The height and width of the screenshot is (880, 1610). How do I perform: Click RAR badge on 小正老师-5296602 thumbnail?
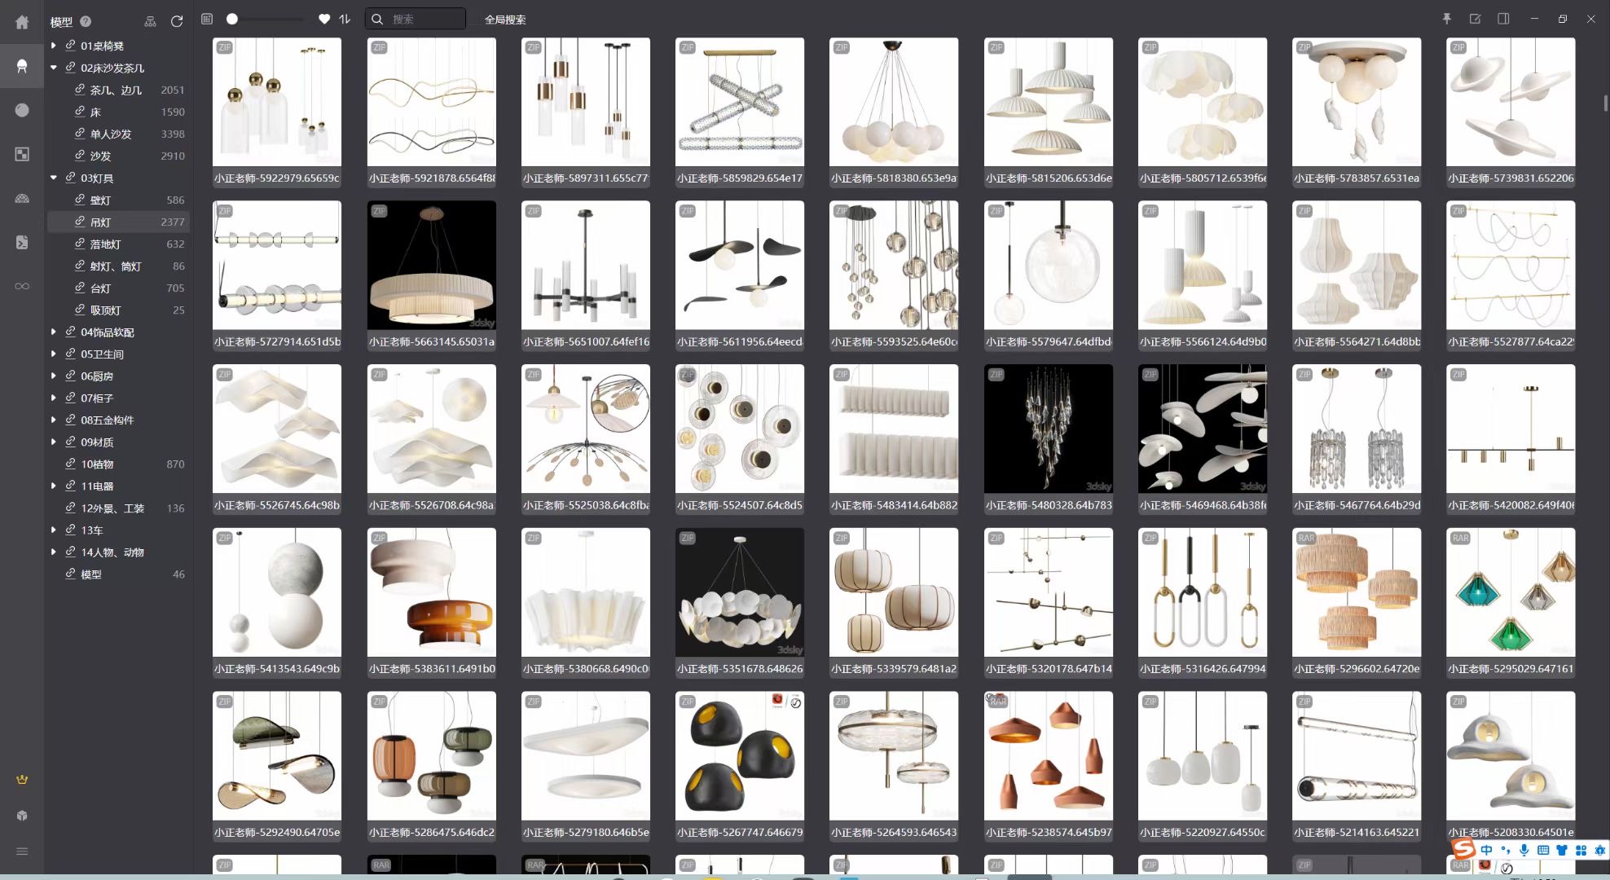coord(1305,538)
